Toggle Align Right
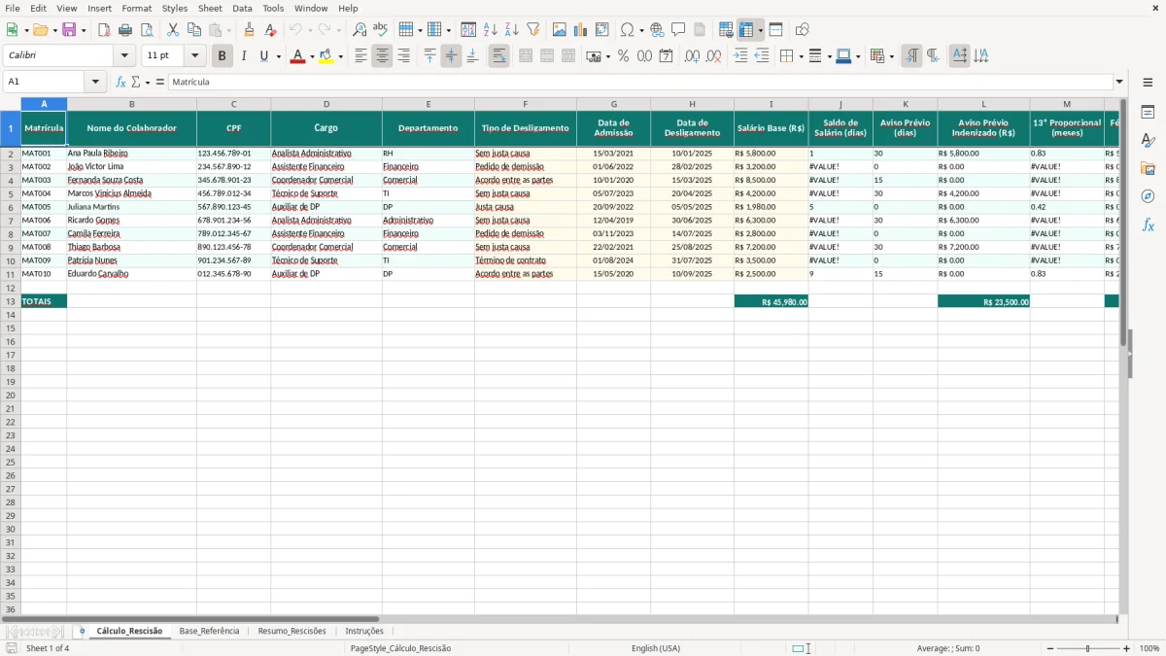The width and height of the screenshot is (1166, 656). 403,56
